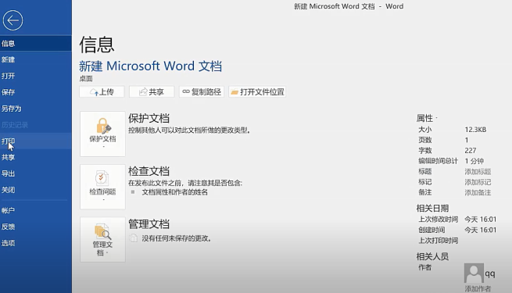Open the 检查问题 document check button
The height and width of the screenshot is (293, 512).
click(102, 187)
